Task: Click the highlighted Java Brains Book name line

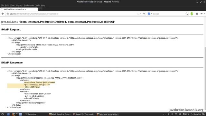Action: 40,82
